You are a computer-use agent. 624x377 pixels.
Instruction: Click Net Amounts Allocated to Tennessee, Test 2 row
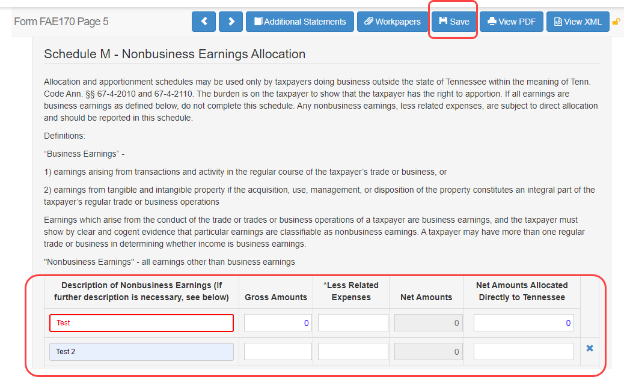524,352
